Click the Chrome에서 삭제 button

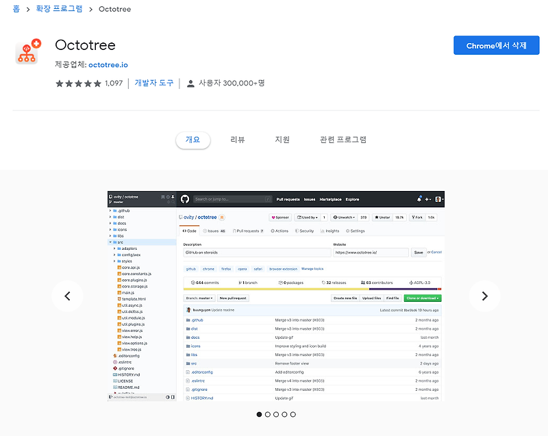[x=496, y=44]
